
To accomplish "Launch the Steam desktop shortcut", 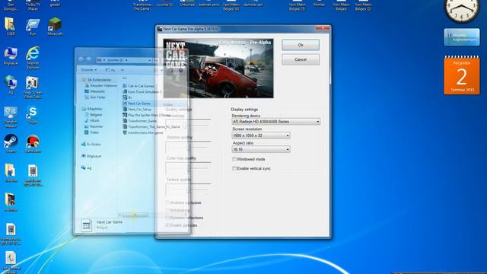I will (11, 144).
